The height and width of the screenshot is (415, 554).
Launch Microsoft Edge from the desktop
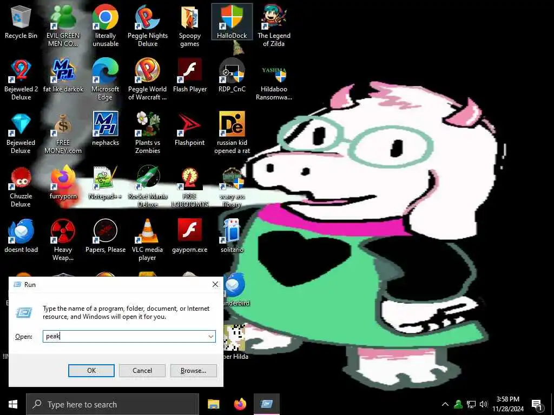(105, 80)
